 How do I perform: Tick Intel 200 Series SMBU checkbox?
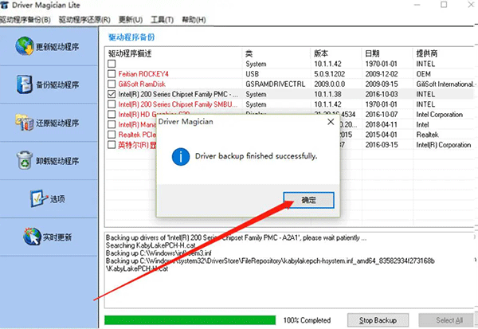coord(112,104)
